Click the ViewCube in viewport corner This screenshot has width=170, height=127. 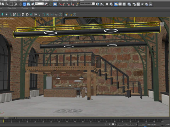coord(162,24)
